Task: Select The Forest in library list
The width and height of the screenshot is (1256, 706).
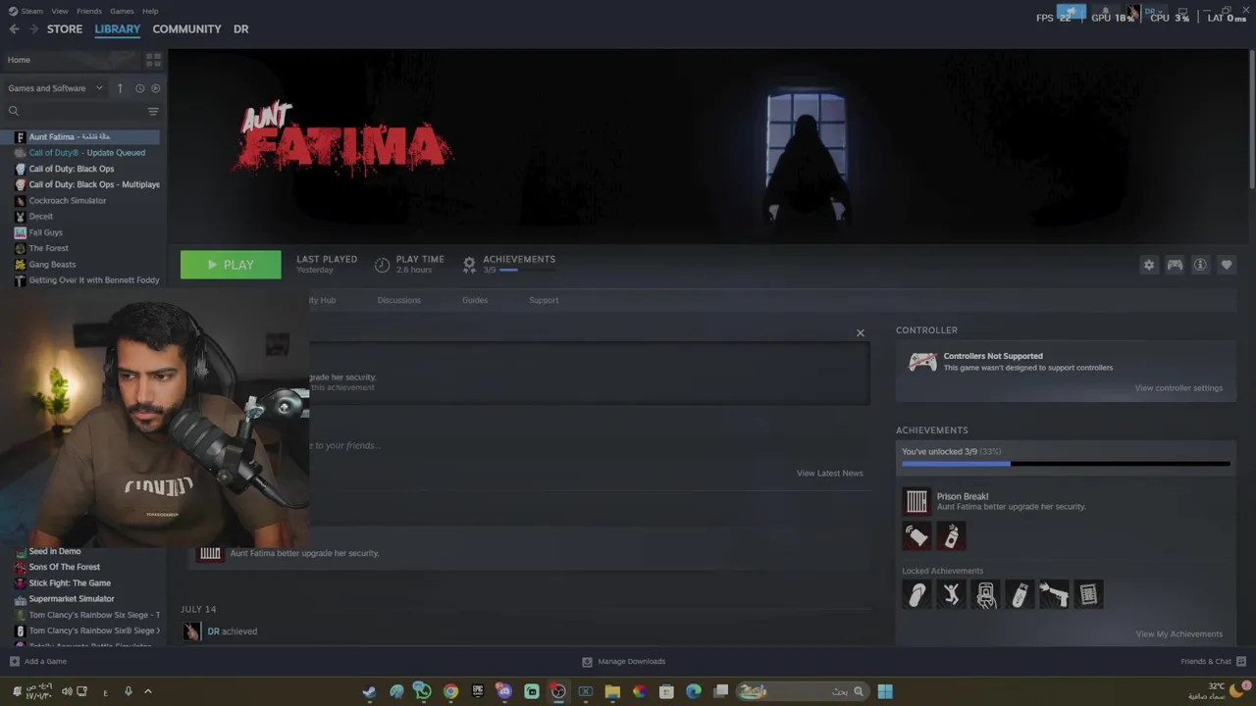Action: [80, 248]
